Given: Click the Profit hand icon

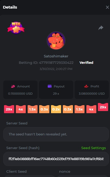Looking at the screenshot, I should click(86, 86).
